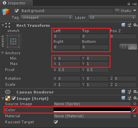Click the Right value field
This screenshot has width=138, height=128.
click(67, 47)
